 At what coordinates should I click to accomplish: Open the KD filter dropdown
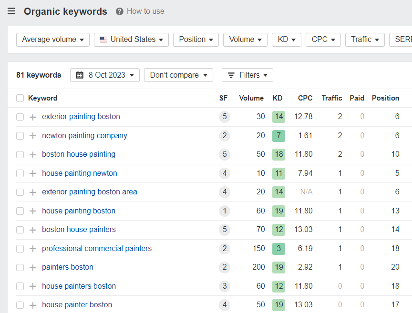coord(287,40)
